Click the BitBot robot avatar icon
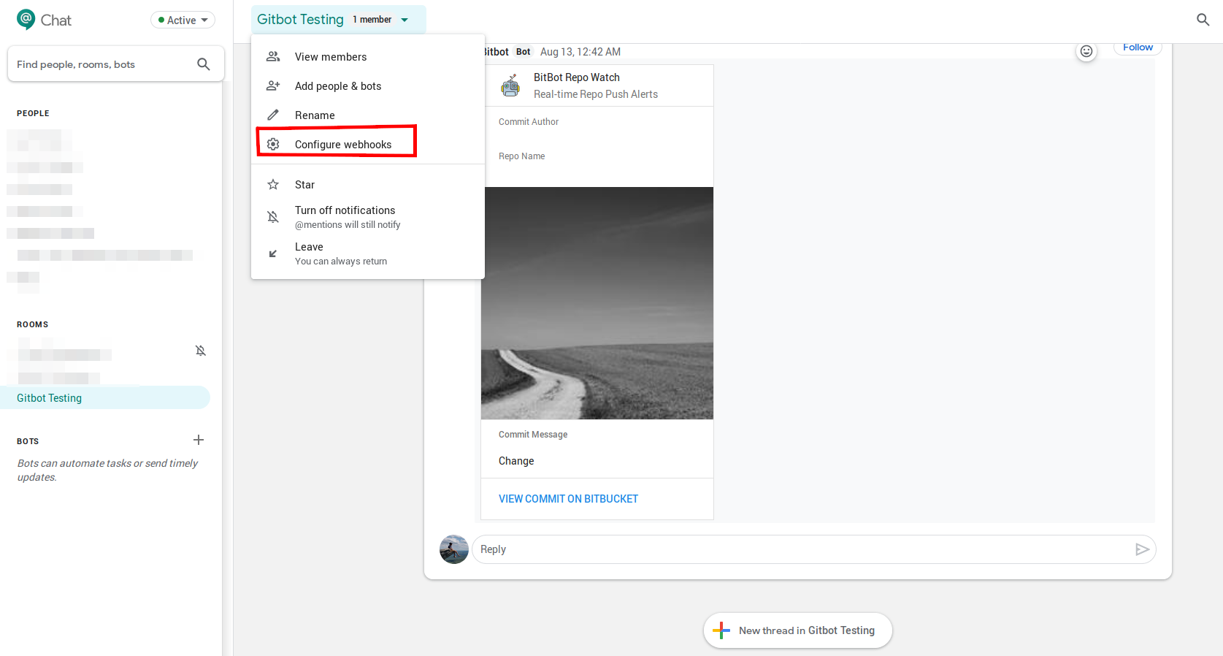Image resolution: width=1223 pixels, height=656 pixels. (510, 85)
